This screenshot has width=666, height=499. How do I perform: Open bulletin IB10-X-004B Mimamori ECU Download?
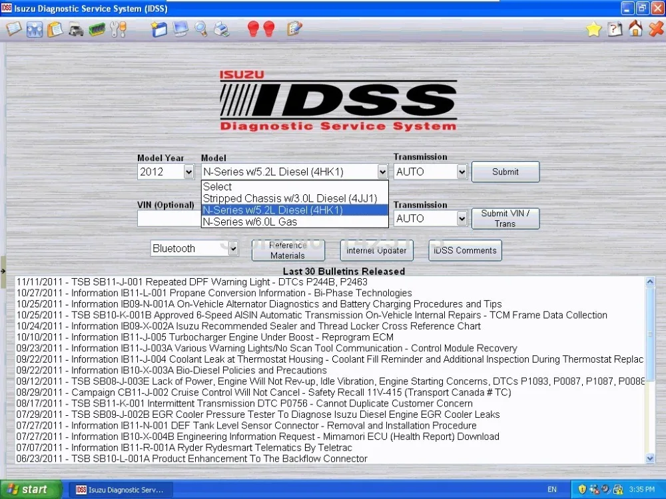(258, 436)
